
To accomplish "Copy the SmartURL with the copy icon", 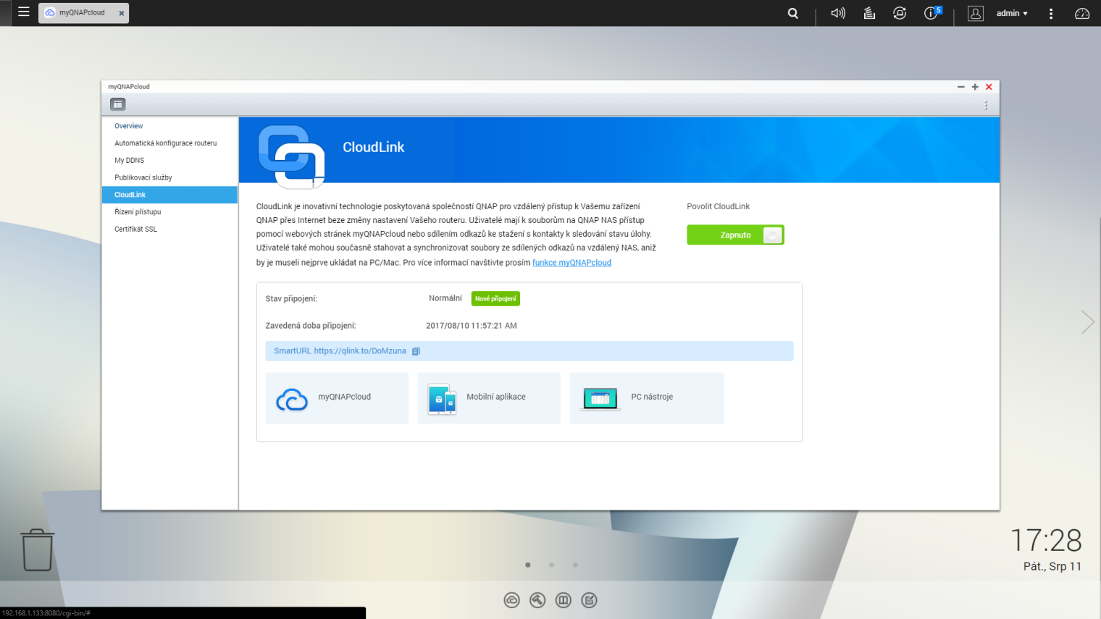I will [416, 351].
